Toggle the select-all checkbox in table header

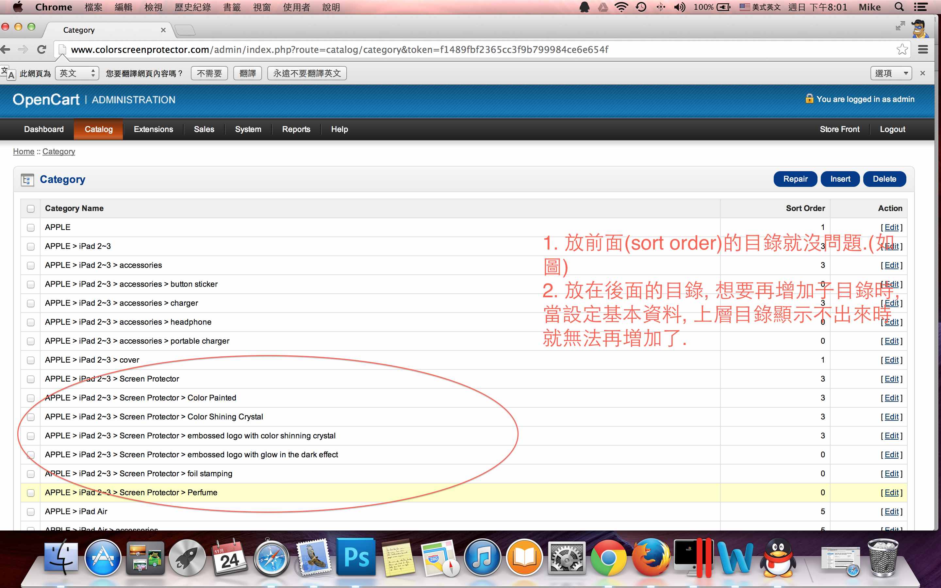point(31,209)
